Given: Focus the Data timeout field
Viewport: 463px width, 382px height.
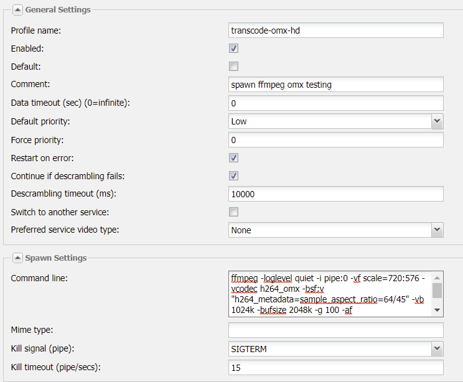Looking at the screenshot, I should (335, 103).
